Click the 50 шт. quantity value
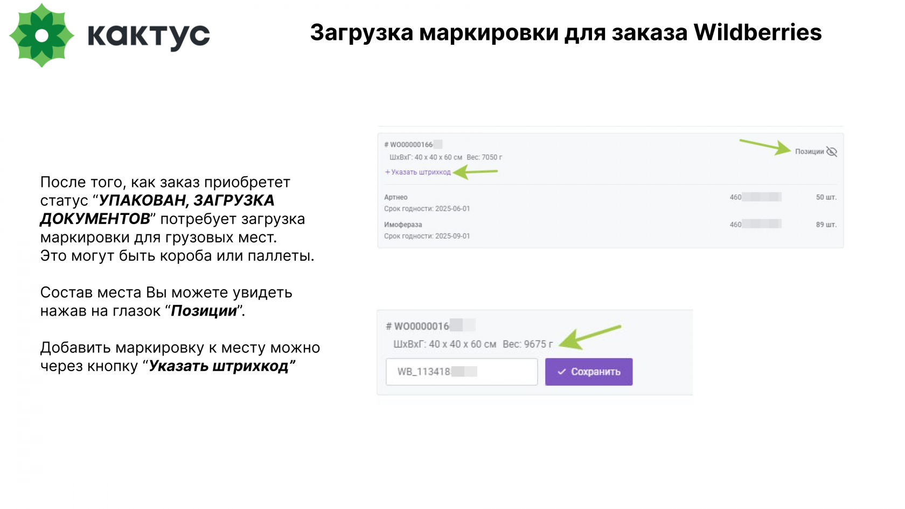The width and height of the screenshot is (905, 509). [x=826, y=198]
